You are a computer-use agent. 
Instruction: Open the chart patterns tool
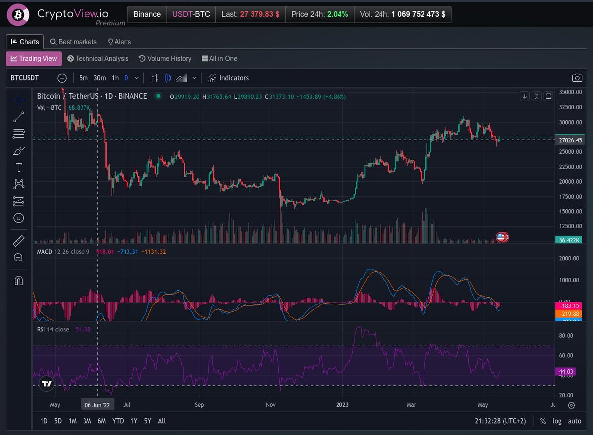(x=19, y=184)
